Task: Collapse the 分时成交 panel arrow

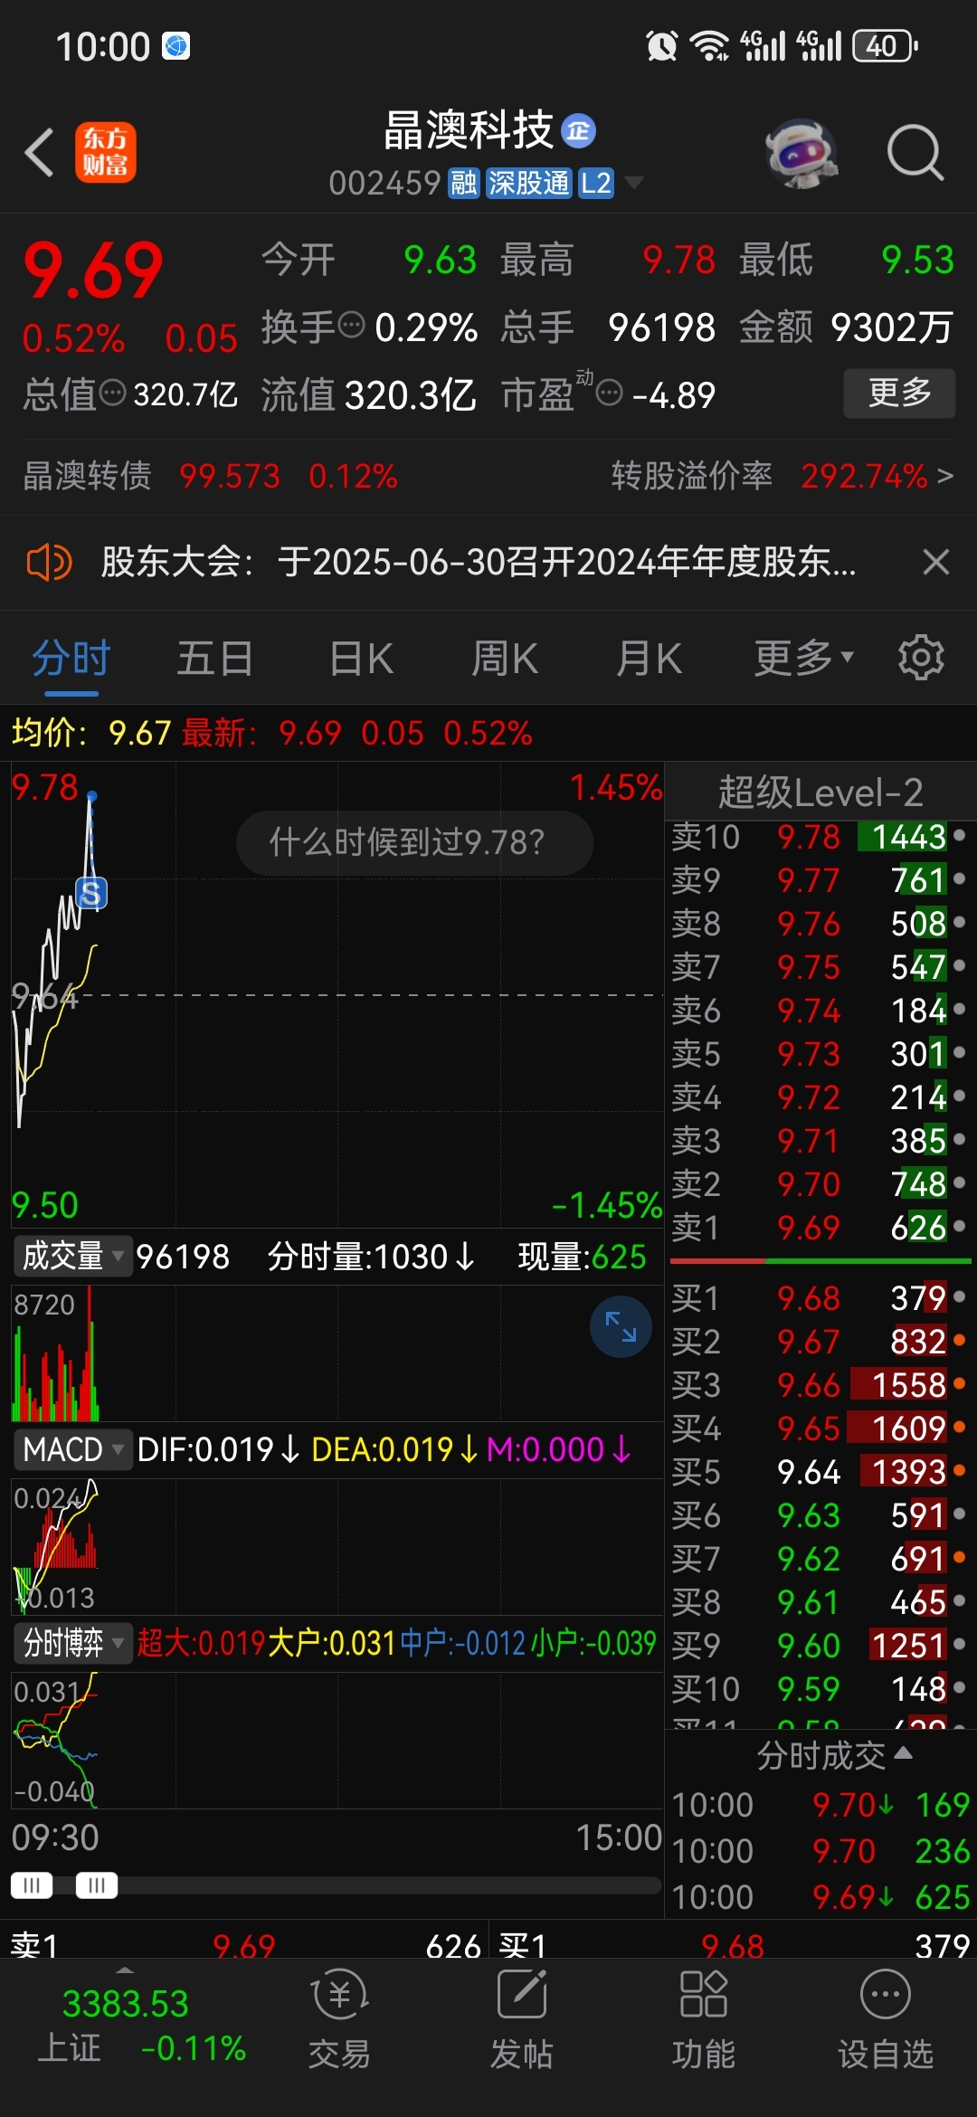Action: click(903, 1753)
